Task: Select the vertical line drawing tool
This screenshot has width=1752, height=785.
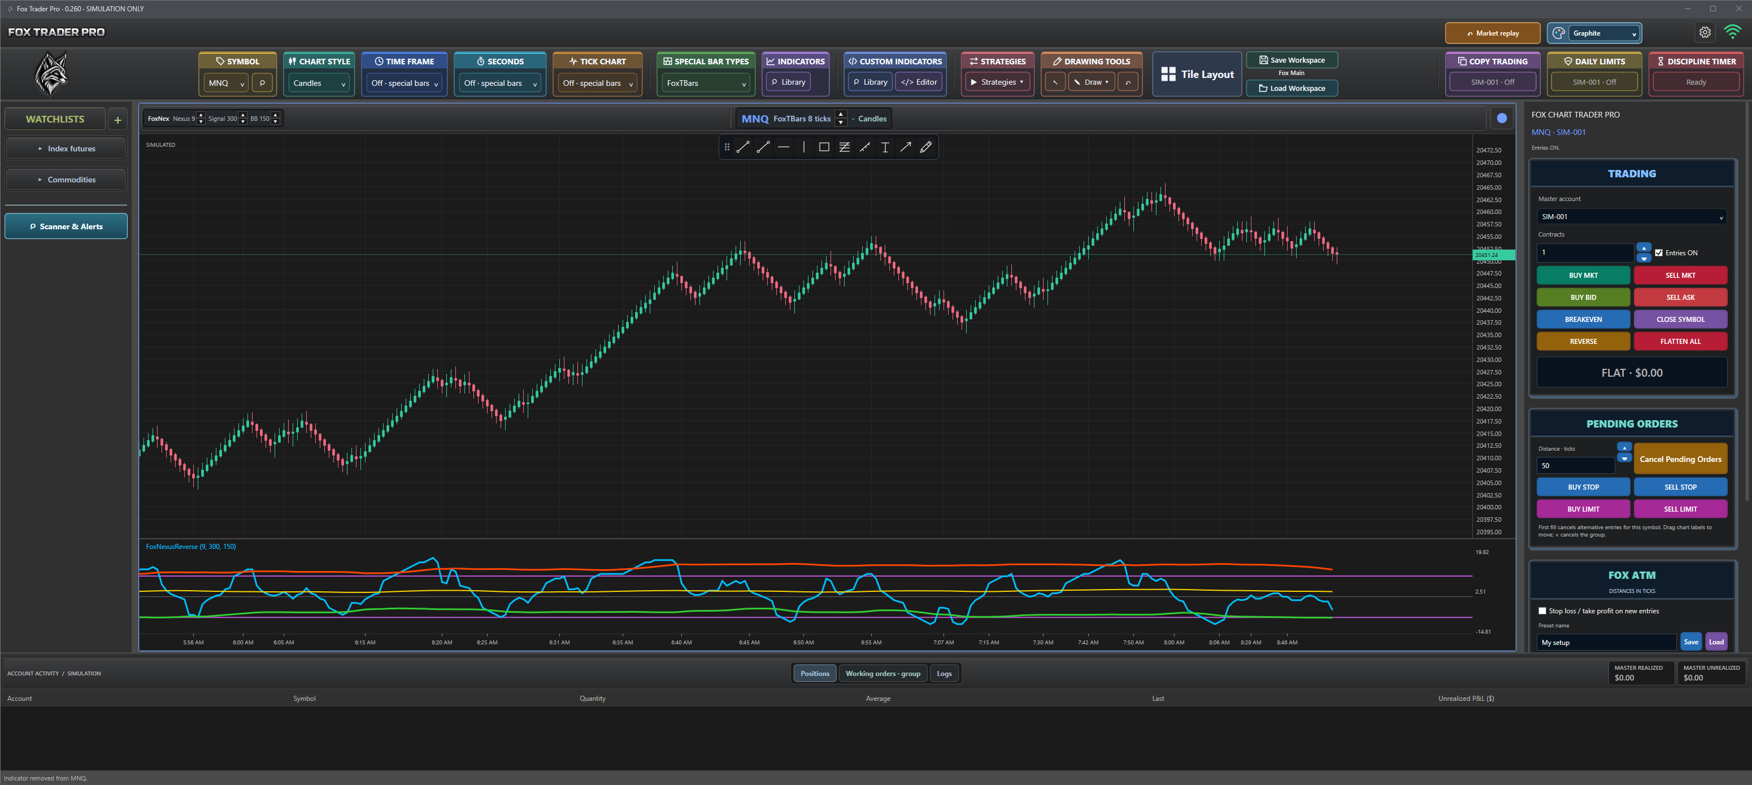Action: (x=803, y=147)
